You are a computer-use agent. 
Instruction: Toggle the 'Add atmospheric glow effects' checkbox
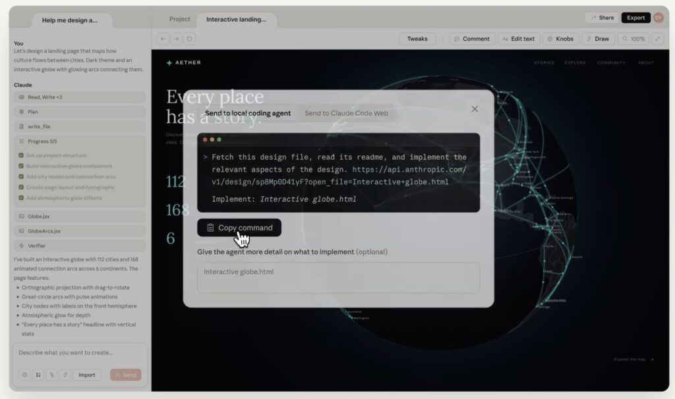click(x=22, y=198)
